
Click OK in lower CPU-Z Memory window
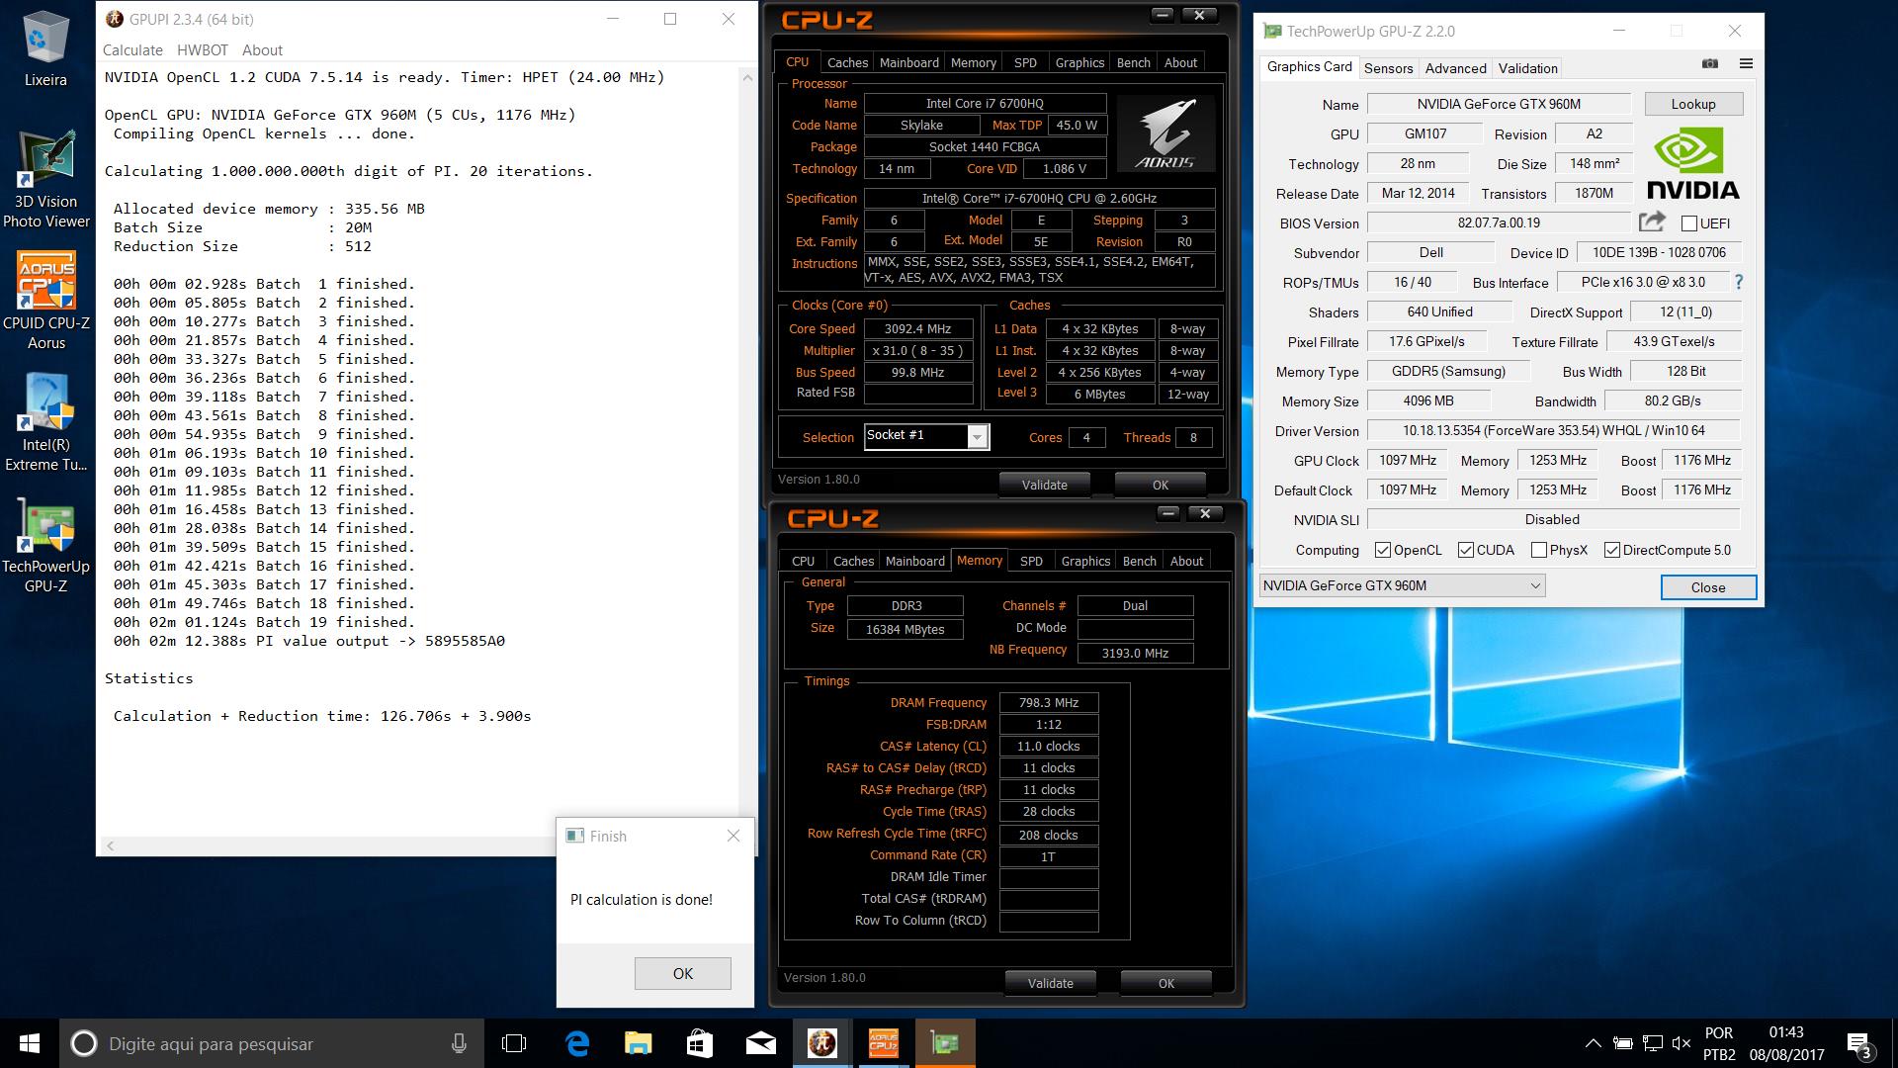(1166, 983)
